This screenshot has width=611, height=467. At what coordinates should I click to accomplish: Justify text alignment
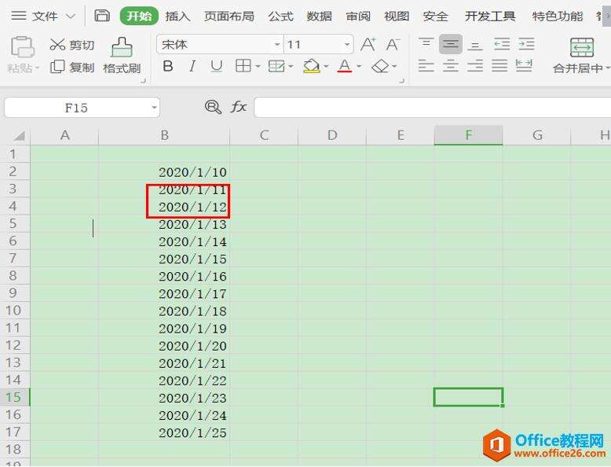pos(499,66)
